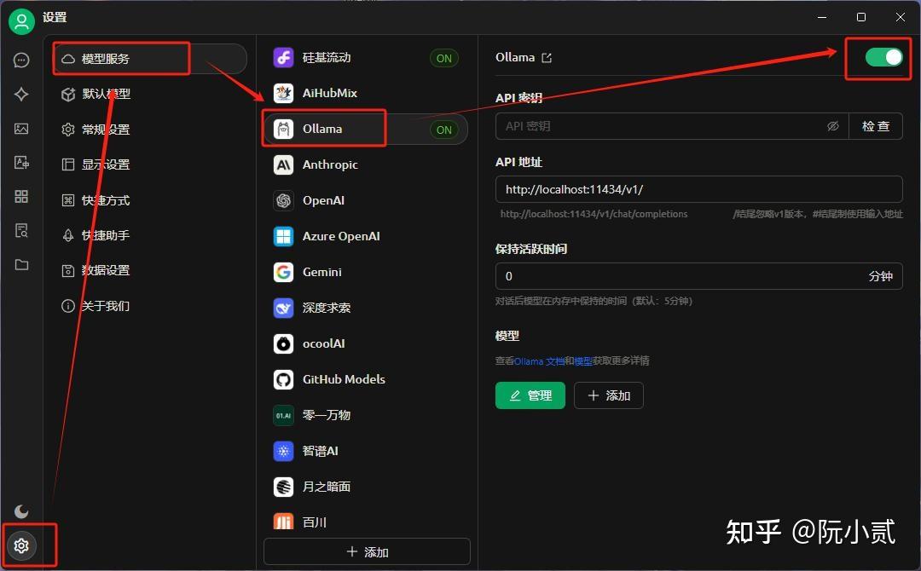Select the Ollama provider entry
The height and width of the screenshot is (571, 921).
click(x=366, y=129)
